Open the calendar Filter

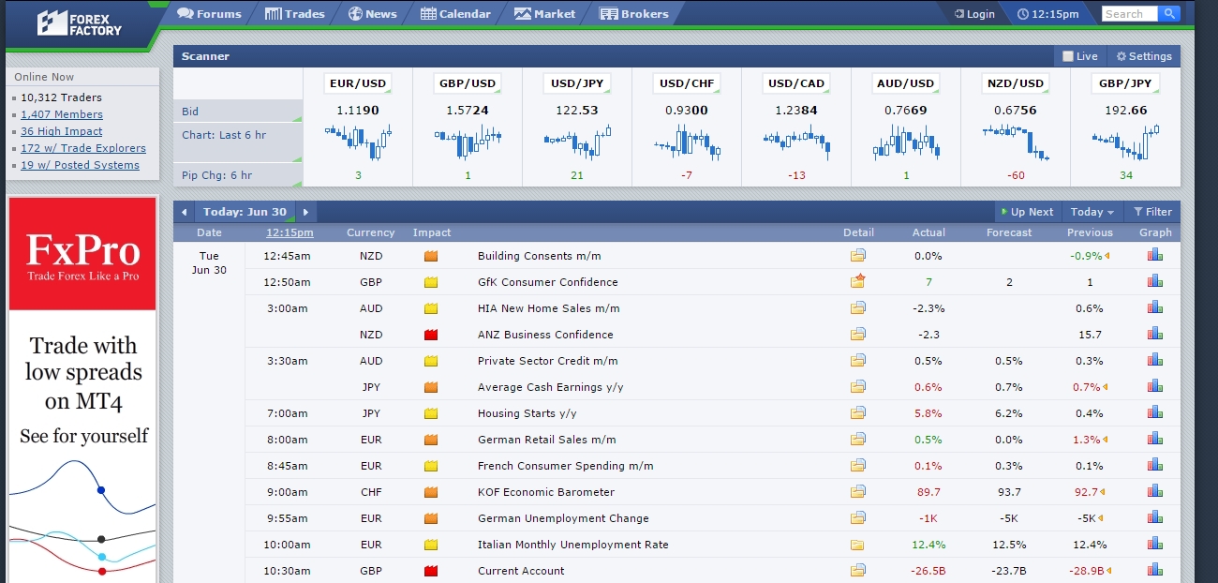(1152, 212)
